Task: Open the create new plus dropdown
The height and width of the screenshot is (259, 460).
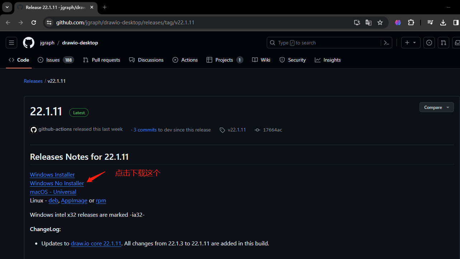Action: coord(410,43)
